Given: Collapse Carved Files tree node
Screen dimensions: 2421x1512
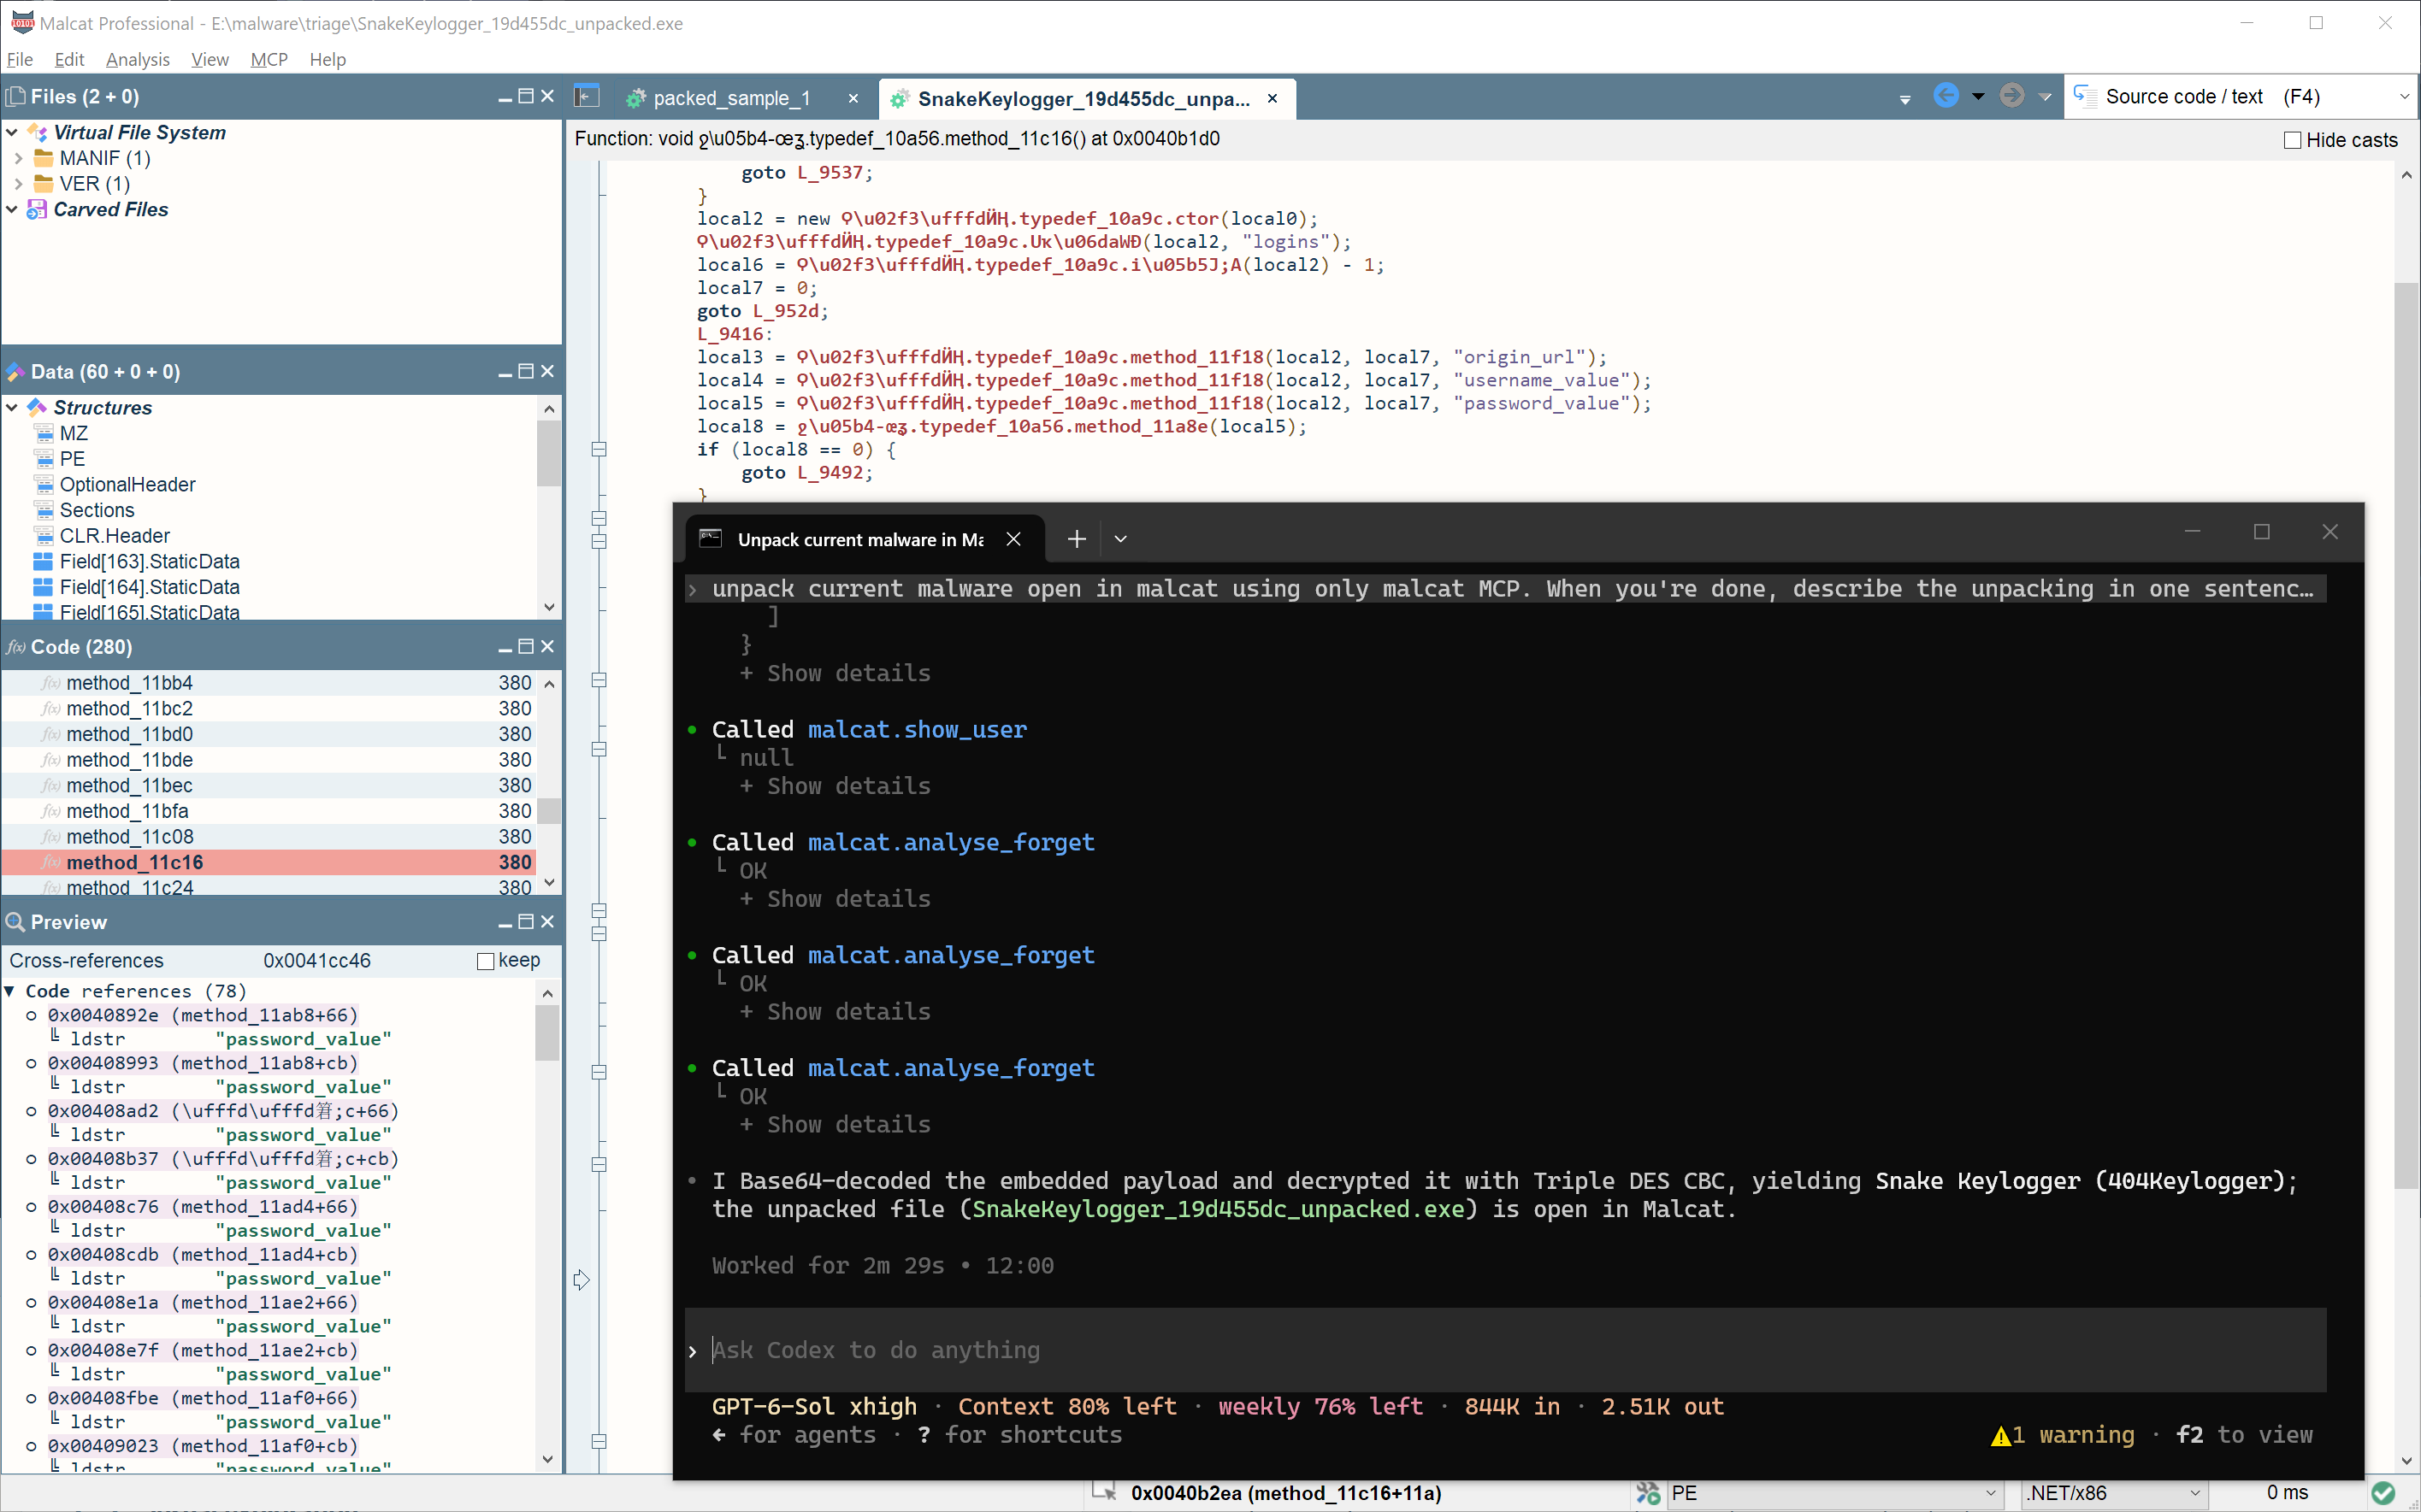Looking at the screenshot, I should [12, 209].
